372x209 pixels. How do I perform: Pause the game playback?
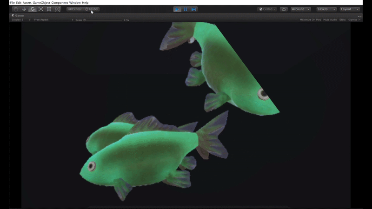(186, 9)
